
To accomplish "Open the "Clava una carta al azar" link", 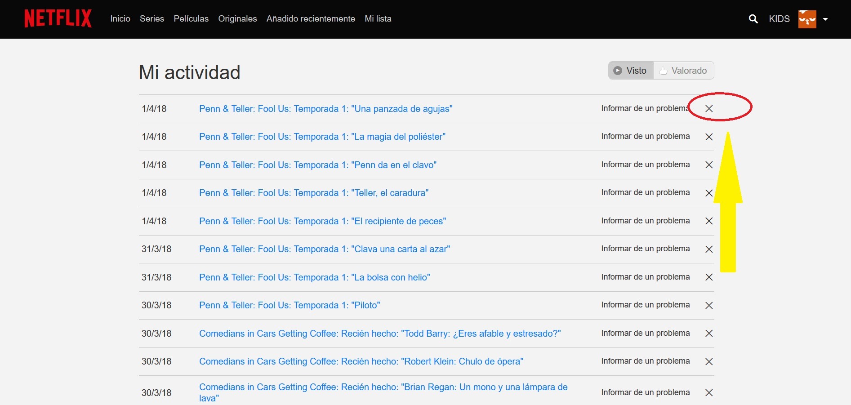I will [x=325, y=249].
